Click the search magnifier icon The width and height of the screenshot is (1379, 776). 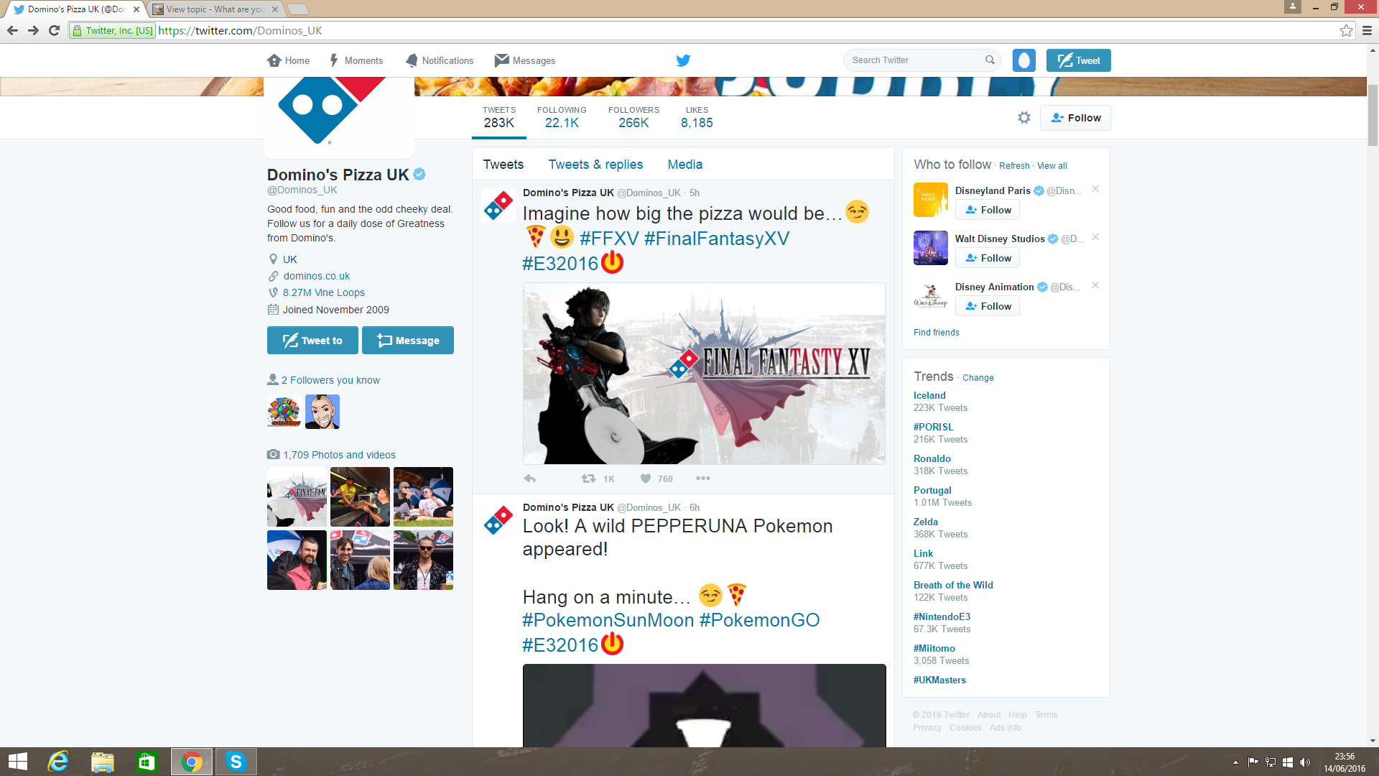click(990, 60)
